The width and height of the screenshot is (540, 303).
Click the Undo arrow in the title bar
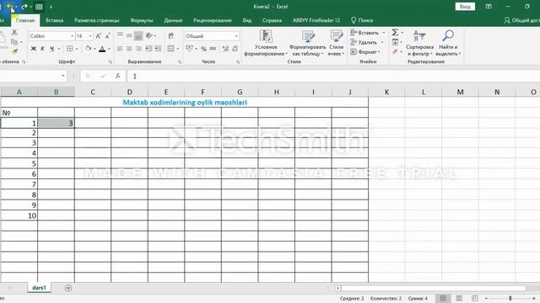coord(9,7)
